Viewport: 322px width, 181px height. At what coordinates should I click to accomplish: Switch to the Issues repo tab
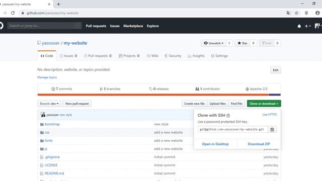point(68,56)
